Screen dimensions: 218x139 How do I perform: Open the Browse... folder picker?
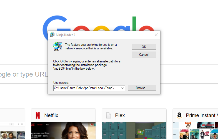142,88
